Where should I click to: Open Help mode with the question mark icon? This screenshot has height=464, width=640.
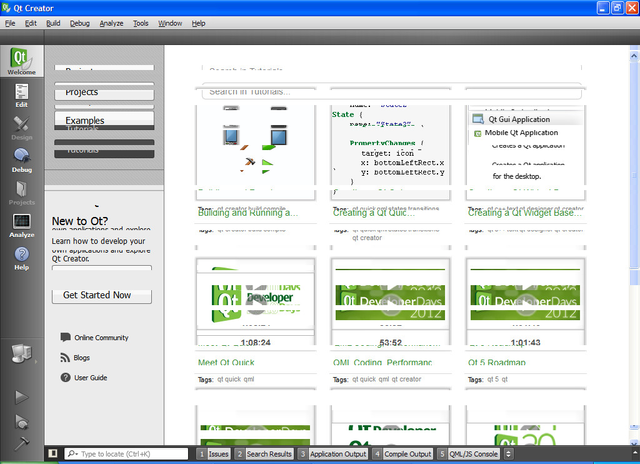tap(22, 258)
